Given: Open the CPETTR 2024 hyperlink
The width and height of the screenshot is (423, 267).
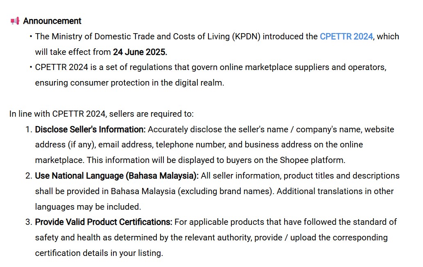Looking at the screenshot, I should tap(346, 36).
